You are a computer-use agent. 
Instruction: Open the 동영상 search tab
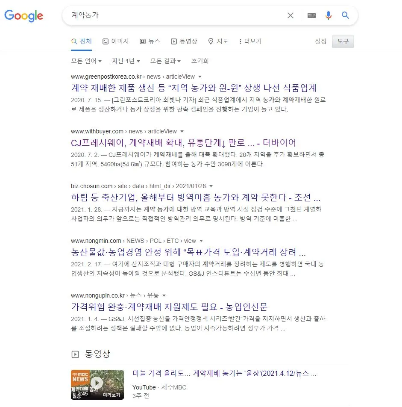point(184,41)
